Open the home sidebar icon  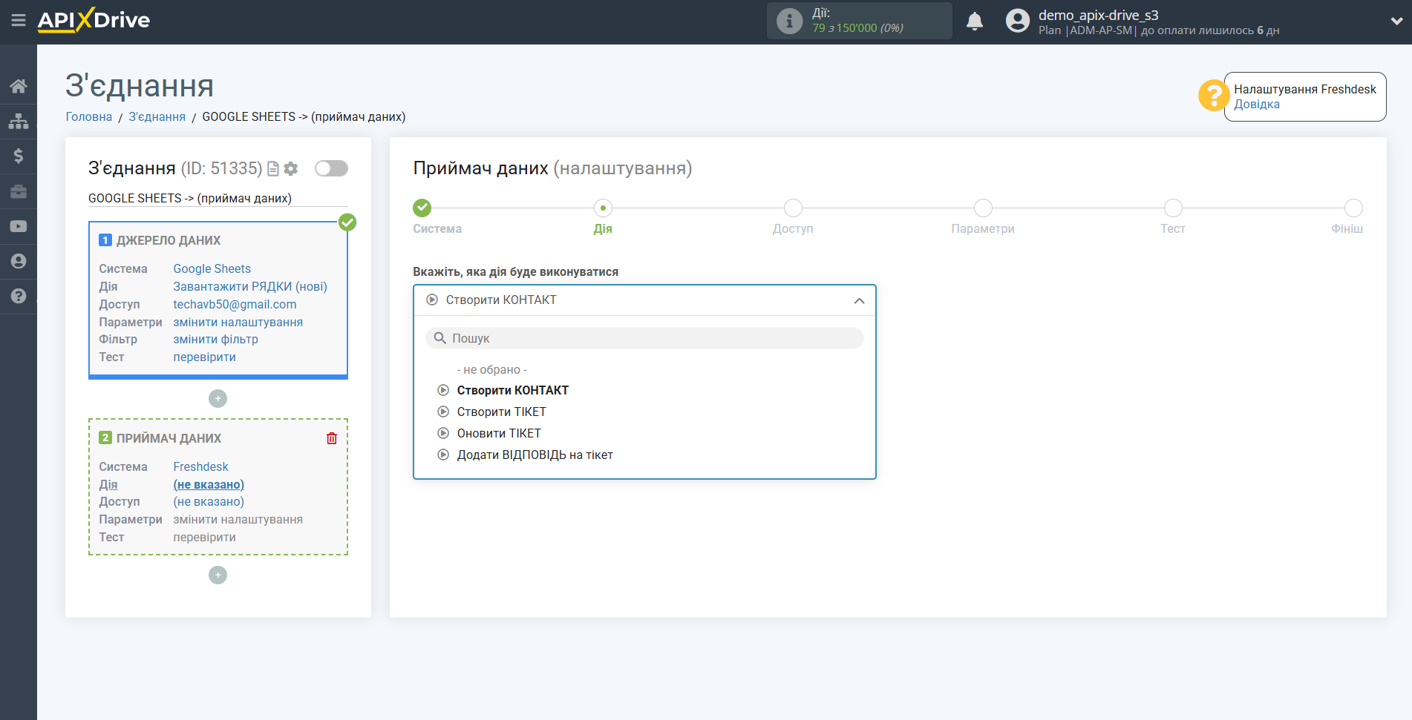point(19,86)
